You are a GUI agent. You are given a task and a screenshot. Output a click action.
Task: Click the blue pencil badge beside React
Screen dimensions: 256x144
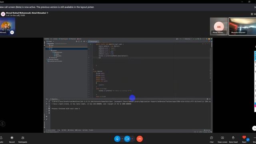pos(248,140)
